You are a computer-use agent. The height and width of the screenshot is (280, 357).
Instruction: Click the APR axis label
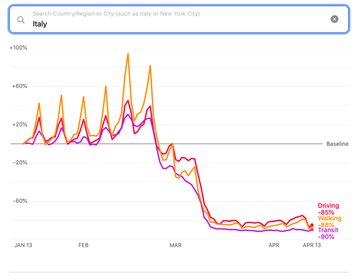(x=274, y=245)
